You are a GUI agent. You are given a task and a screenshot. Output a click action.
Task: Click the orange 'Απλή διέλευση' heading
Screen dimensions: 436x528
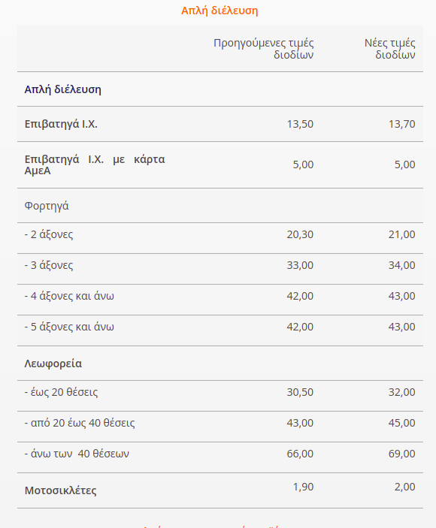pyautogui.click(x=220, y=11)
